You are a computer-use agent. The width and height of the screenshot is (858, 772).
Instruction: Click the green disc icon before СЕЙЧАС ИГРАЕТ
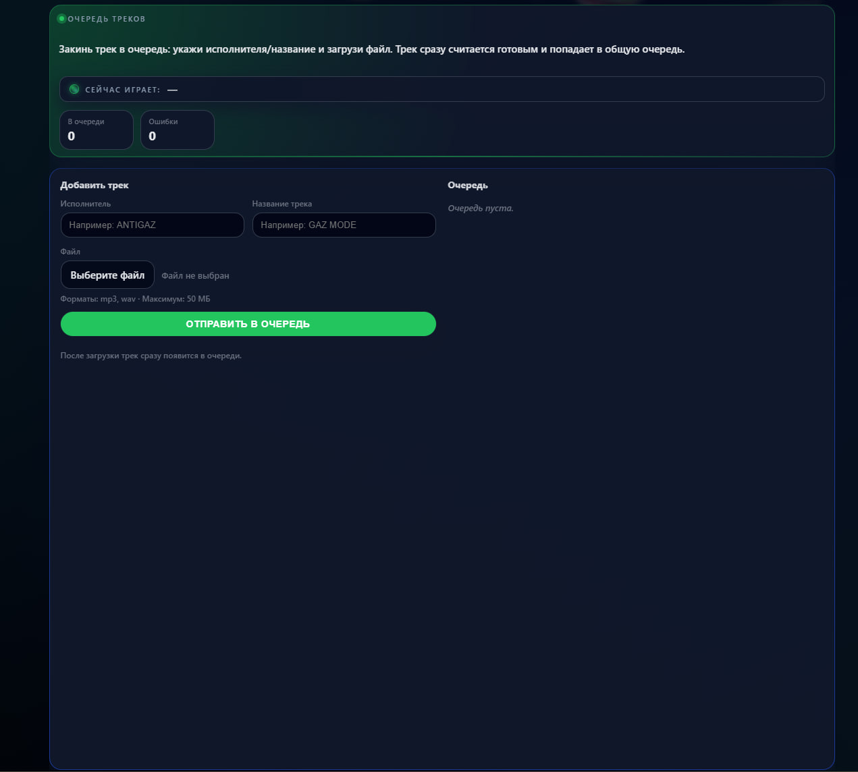coord(74,89)
